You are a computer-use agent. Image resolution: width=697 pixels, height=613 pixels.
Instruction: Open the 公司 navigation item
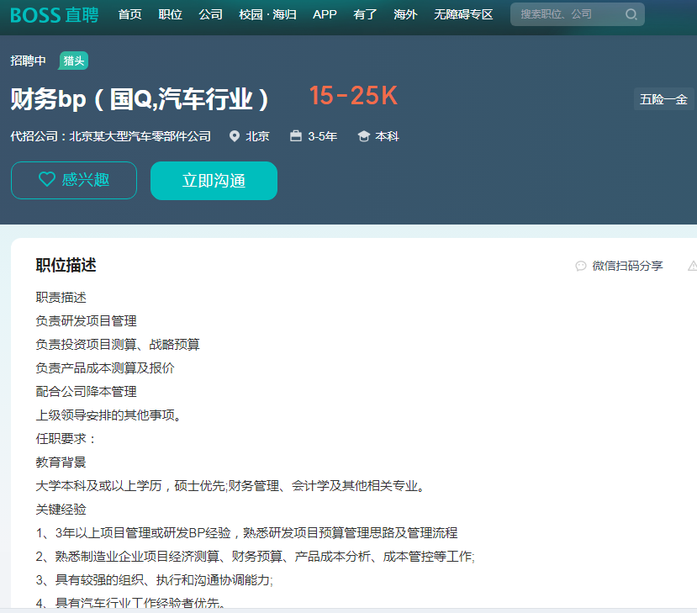(x=210, y=14)
